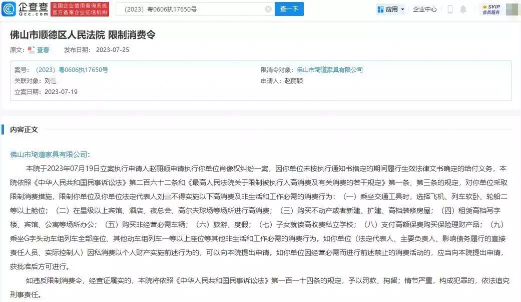View the original document via 查看 link
Viewport: 521px width, 302px height.
click(x=43, y=50)
